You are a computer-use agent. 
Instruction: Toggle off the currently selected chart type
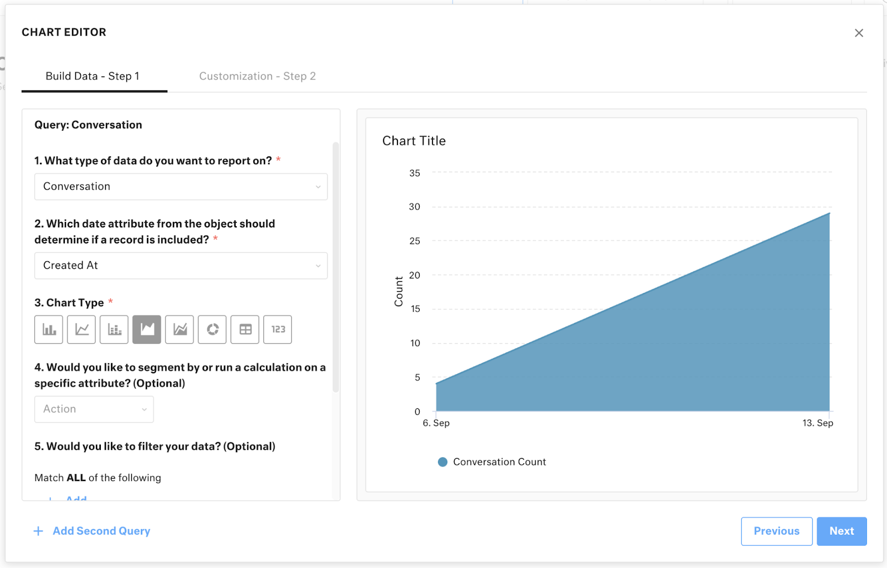tap(146, 329)
